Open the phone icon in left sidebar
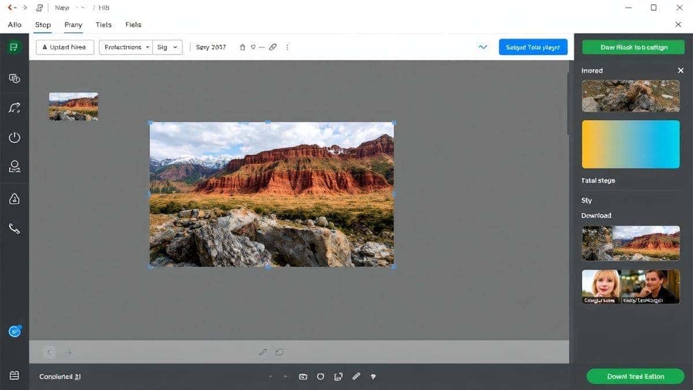 point(14,229)
